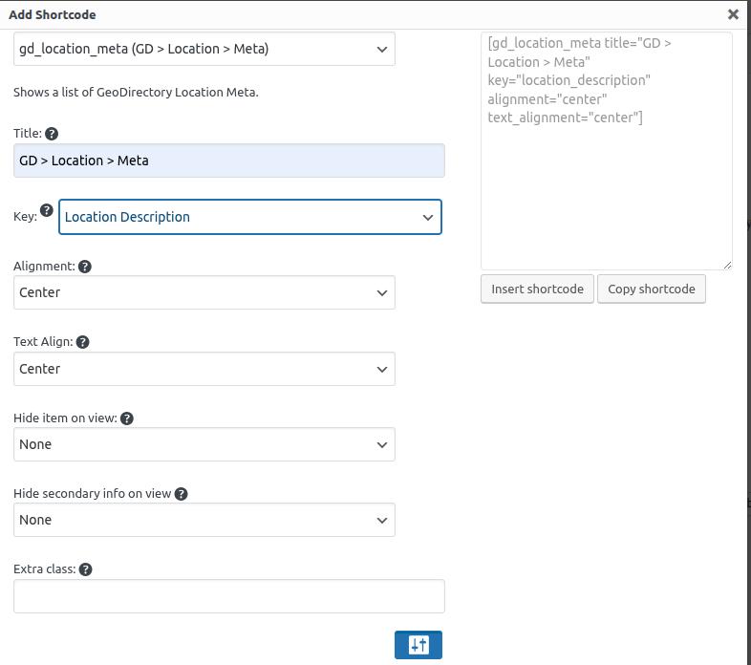Open the gd_location_meta shortcode dropdown

point(204,49)
